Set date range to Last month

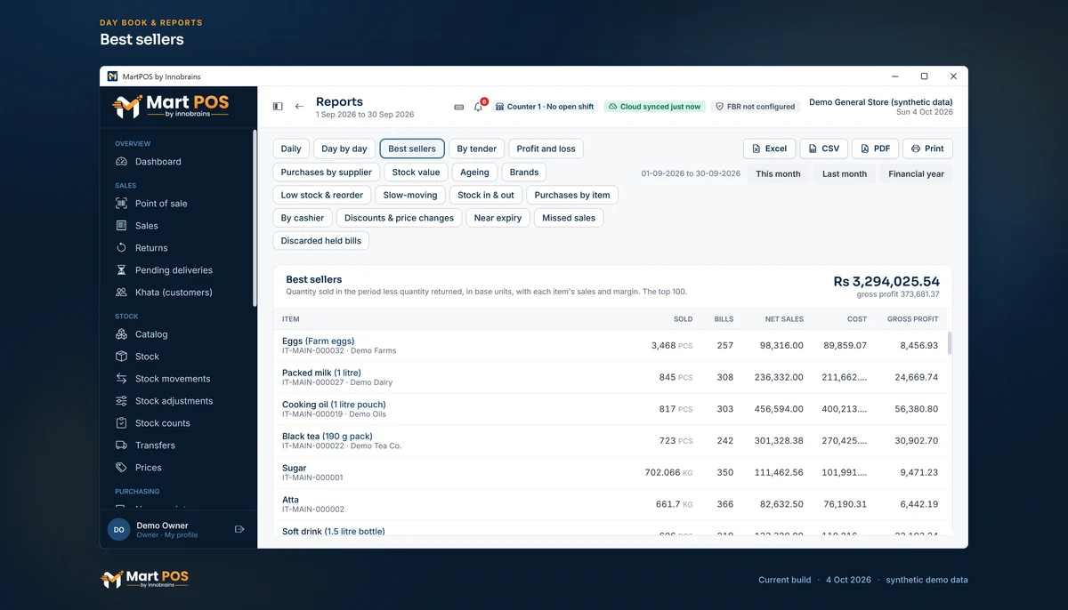845,173
